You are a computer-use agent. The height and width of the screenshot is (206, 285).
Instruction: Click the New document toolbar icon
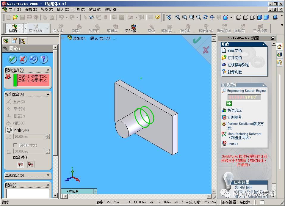click(x=8, y=17)
